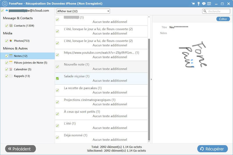The width and height of the screenshot is (233, 155).
Task: Click the Précédent back button
Action: (20, 149)
